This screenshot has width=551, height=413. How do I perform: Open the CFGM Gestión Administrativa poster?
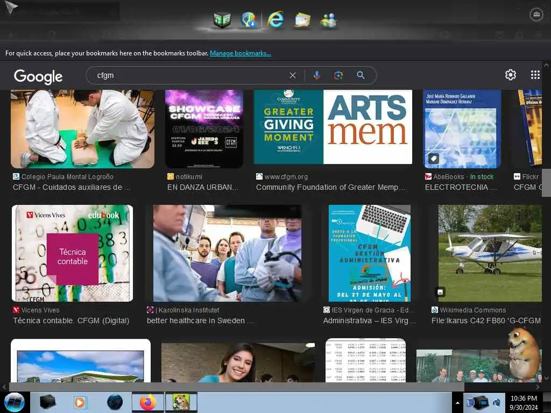pyautogui.click(x=369, y=253)
